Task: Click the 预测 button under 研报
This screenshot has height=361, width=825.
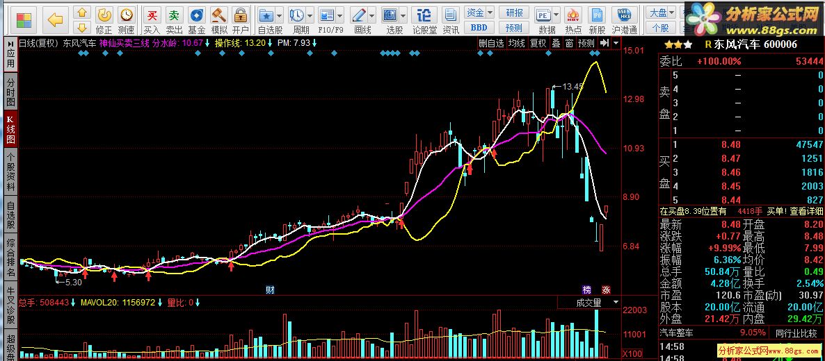Action: pos(514,28)
